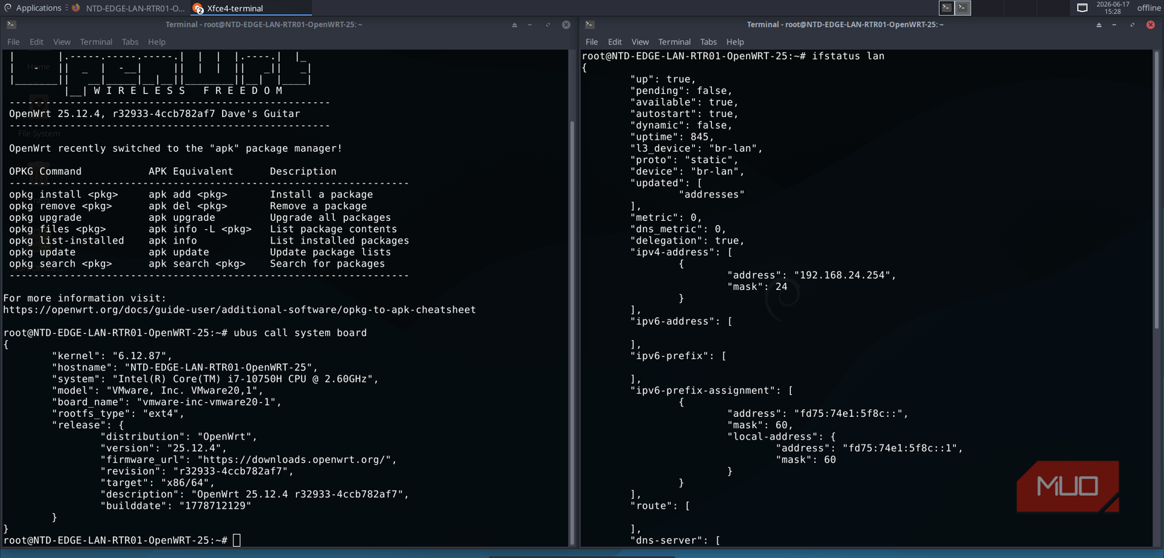Minimize the left terminal window
1164x558 pixels.
(531, 25)
